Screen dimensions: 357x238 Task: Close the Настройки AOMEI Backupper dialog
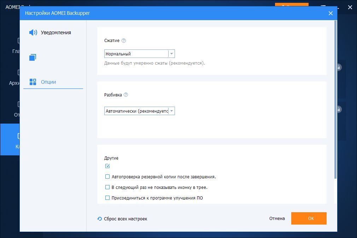click(330, 13)
